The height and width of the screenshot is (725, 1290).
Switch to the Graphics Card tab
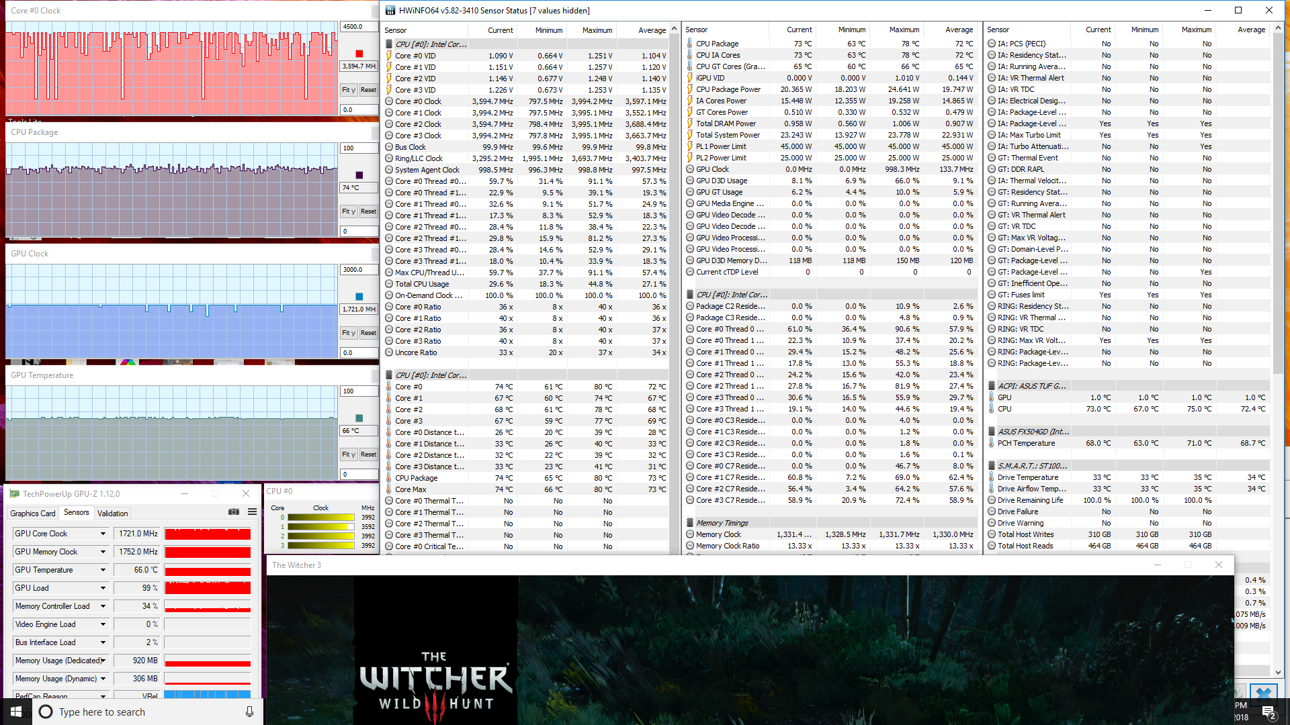coord(32,513)
